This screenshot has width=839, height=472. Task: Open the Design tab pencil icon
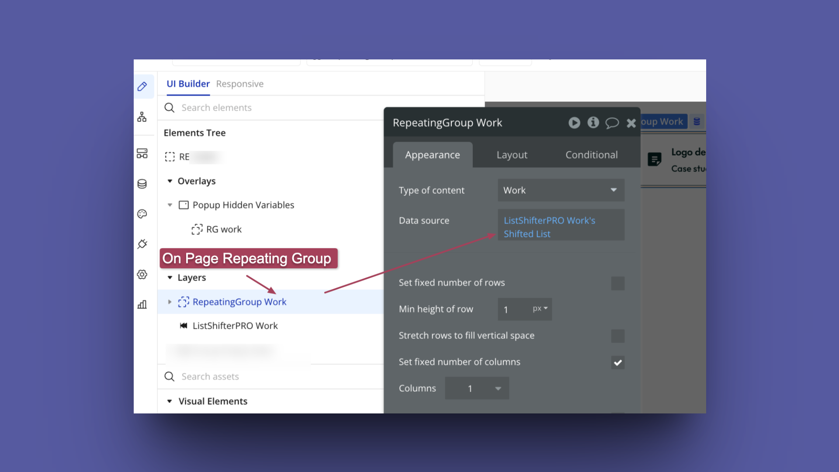click(142, 86)
